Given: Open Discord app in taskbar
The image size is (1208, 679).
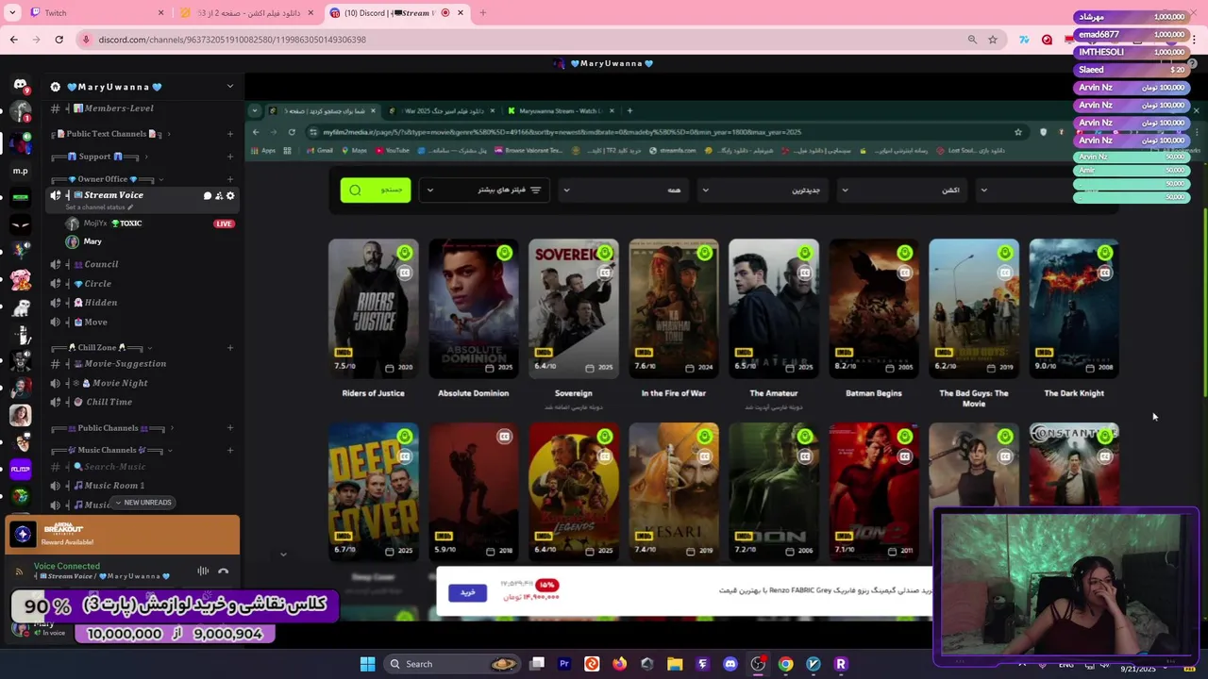Looking at the screenshot, I should point(730,664).
